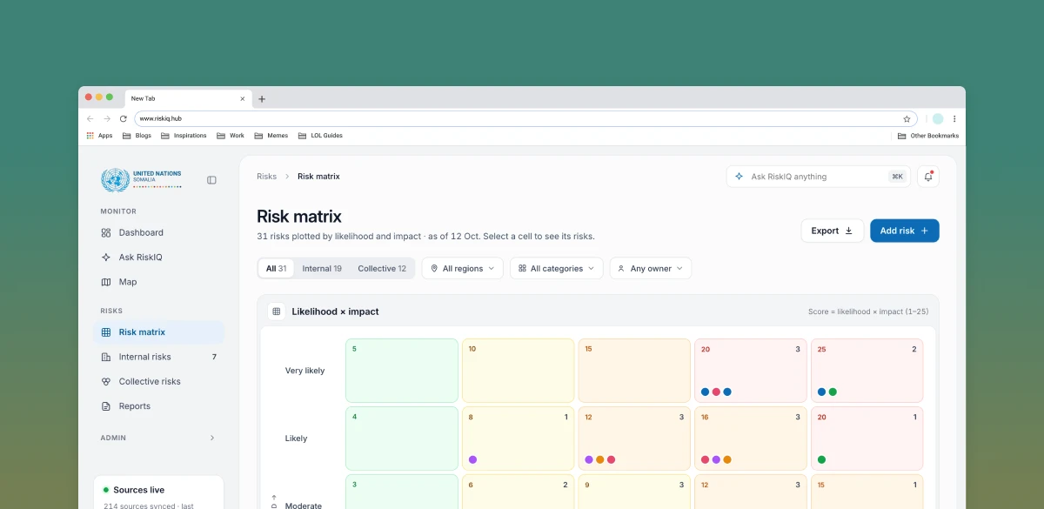Click the Add risk button
The height and width of the screenshot is (509, 1044).
click(x=905, y=231)
